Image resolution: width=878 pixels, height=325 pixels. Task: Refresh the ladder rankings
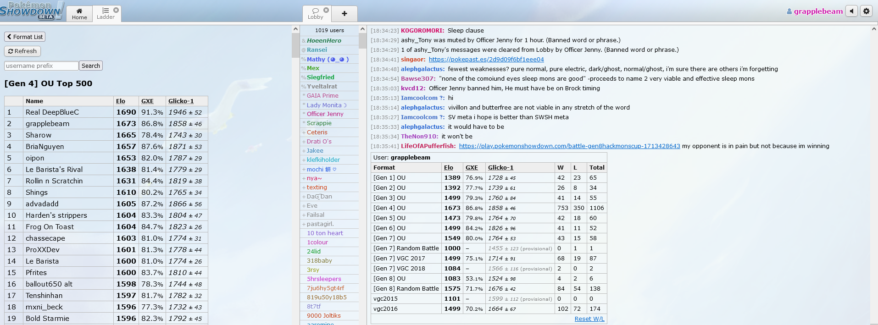pos(22,51)
